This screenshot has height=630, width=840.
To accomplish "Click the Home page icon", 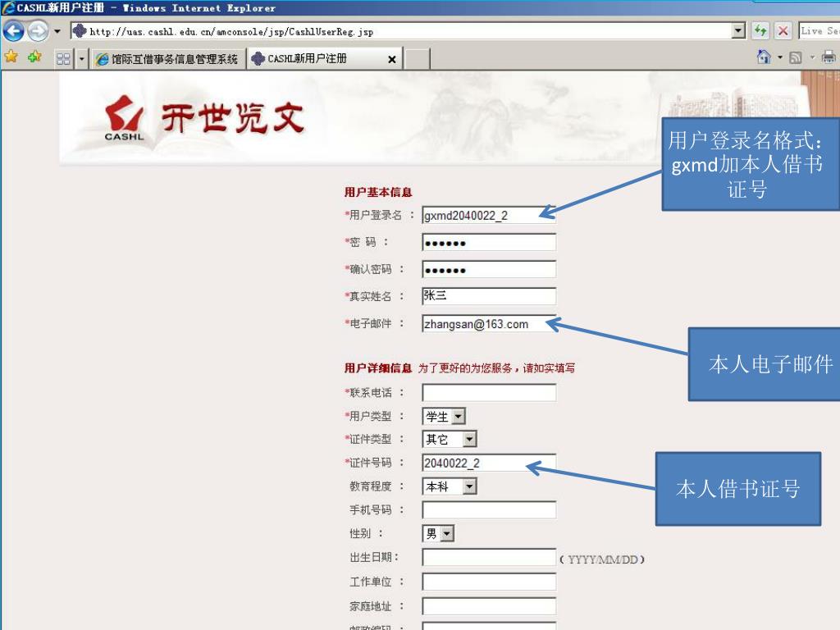I will click(764, 57).
